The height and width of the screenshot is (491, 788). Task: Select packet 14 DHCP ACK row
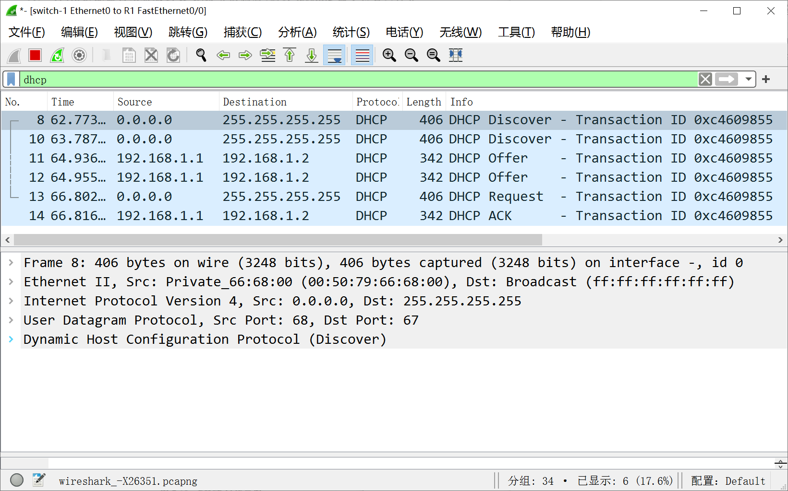coord(394,216)
